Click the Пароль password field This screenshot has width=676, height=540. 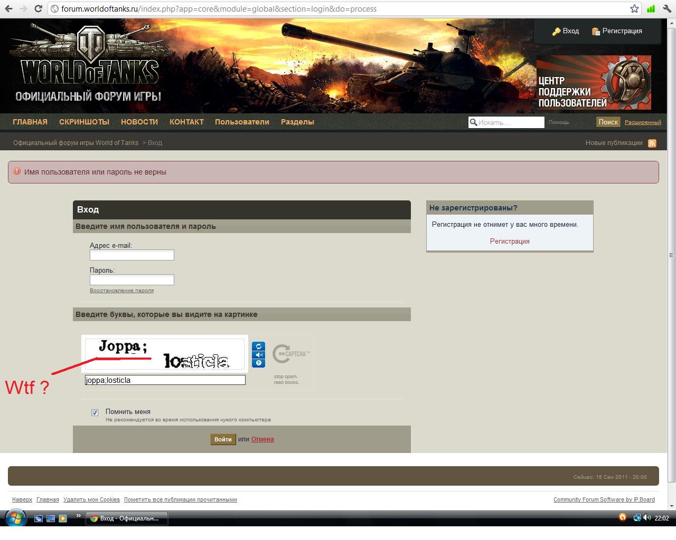tap(132, 280)
